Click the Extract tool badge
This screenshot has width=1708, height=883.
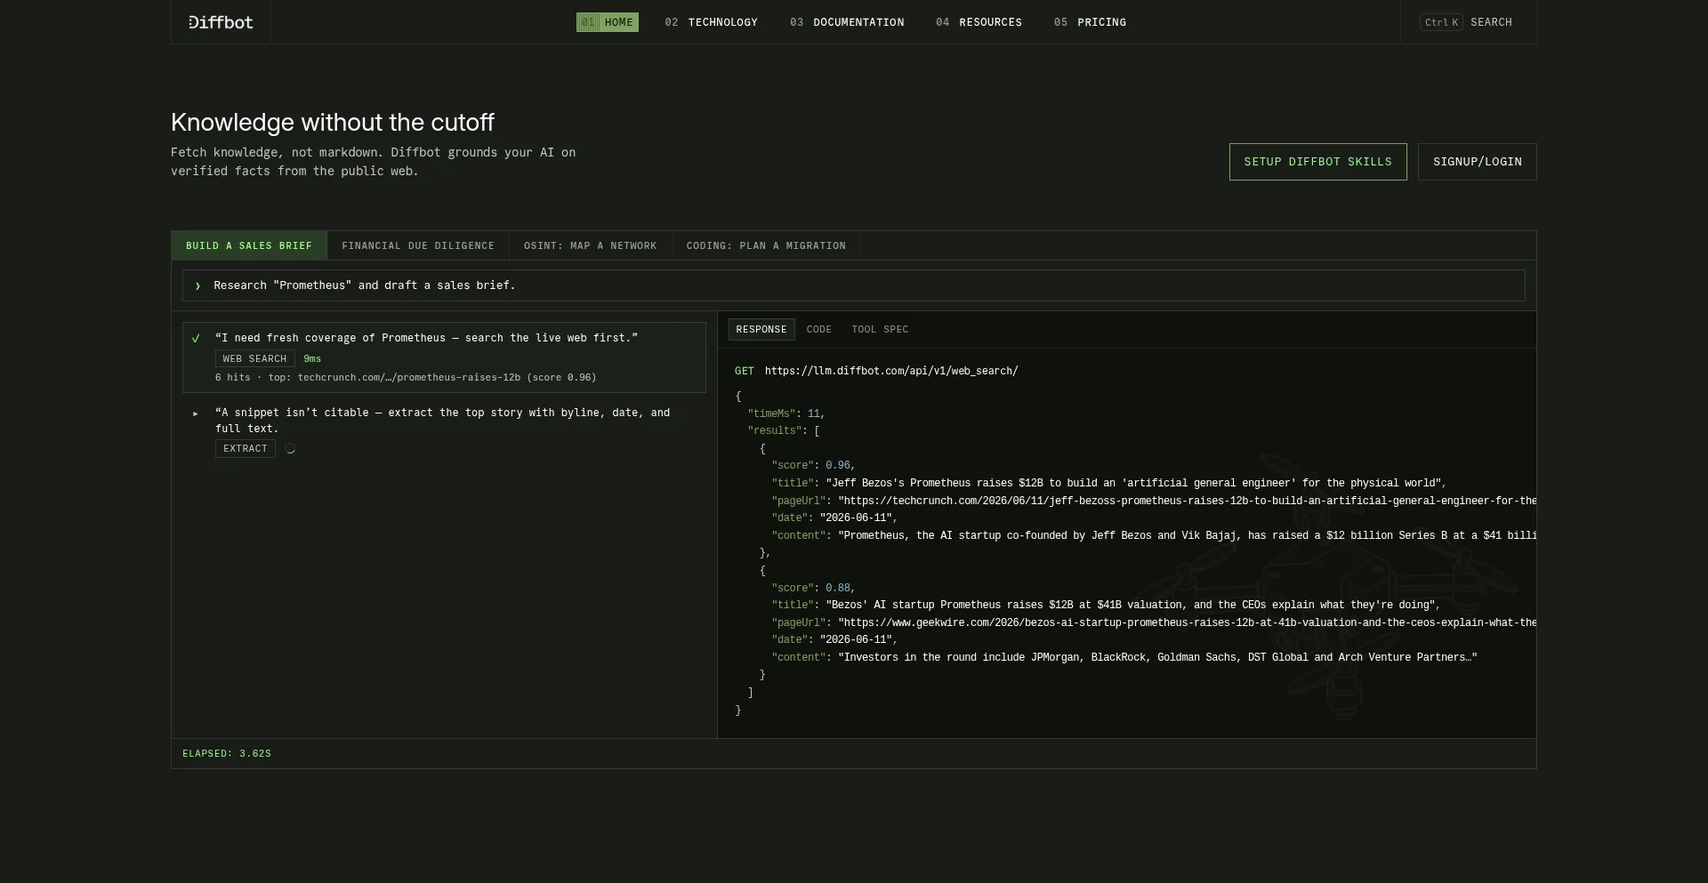tap(246, 449)
